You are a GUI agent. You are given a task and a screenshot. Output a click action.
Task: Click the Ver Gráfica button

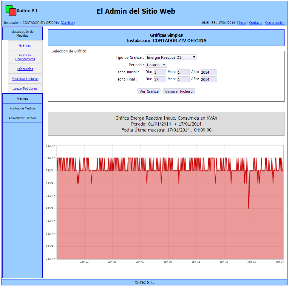click(x=149, y=92)
